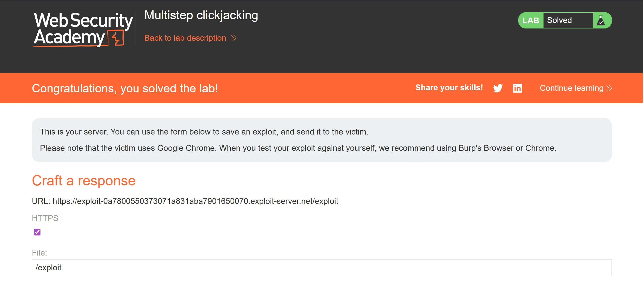This screenshot has width=643, height=283.
Task: Click the Congratulations banner message
Action: click(125, 88)
